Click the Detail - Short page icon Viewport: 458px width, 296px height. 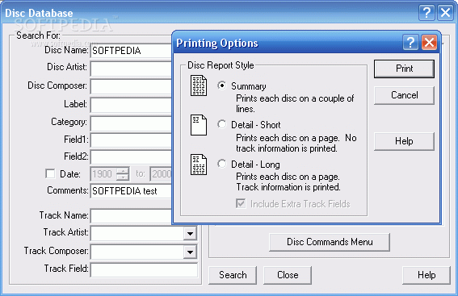tap(199, 125)
